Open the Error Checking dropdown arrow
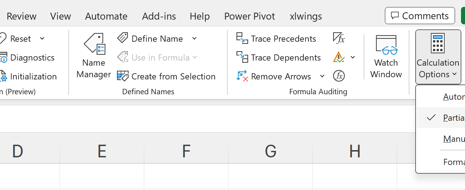Viewport: 465px width, 190px height. point(353,57)
